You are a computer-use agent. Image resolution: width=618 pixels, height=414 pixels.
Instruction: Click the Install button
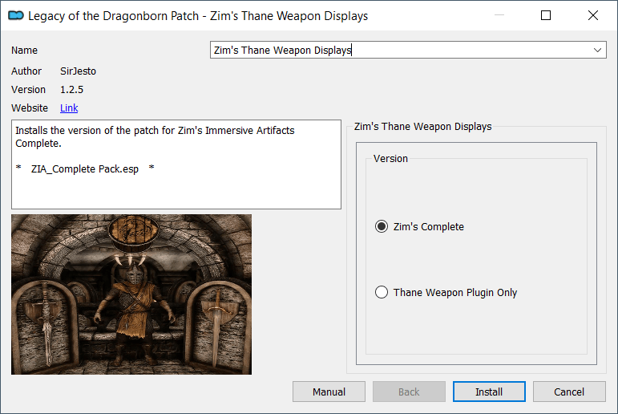click(x=489, y=392)
